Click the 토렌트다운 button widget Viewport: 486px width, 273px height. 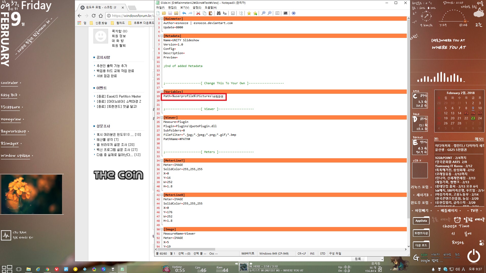tap(421, 233)
